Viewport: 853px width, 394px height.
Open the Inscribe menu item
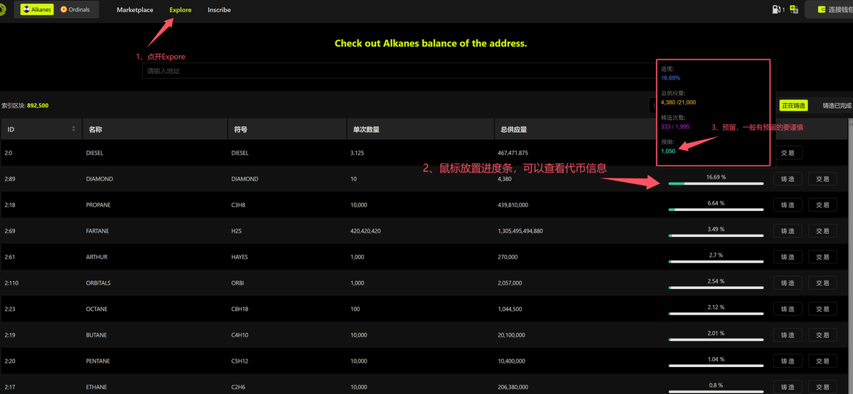219,10
